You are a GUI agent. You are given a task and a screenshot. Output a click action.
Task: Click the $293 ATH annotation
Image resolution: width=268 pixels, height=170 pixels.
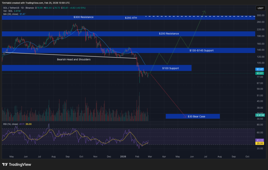pyautogui.click(x=131, y=18)
